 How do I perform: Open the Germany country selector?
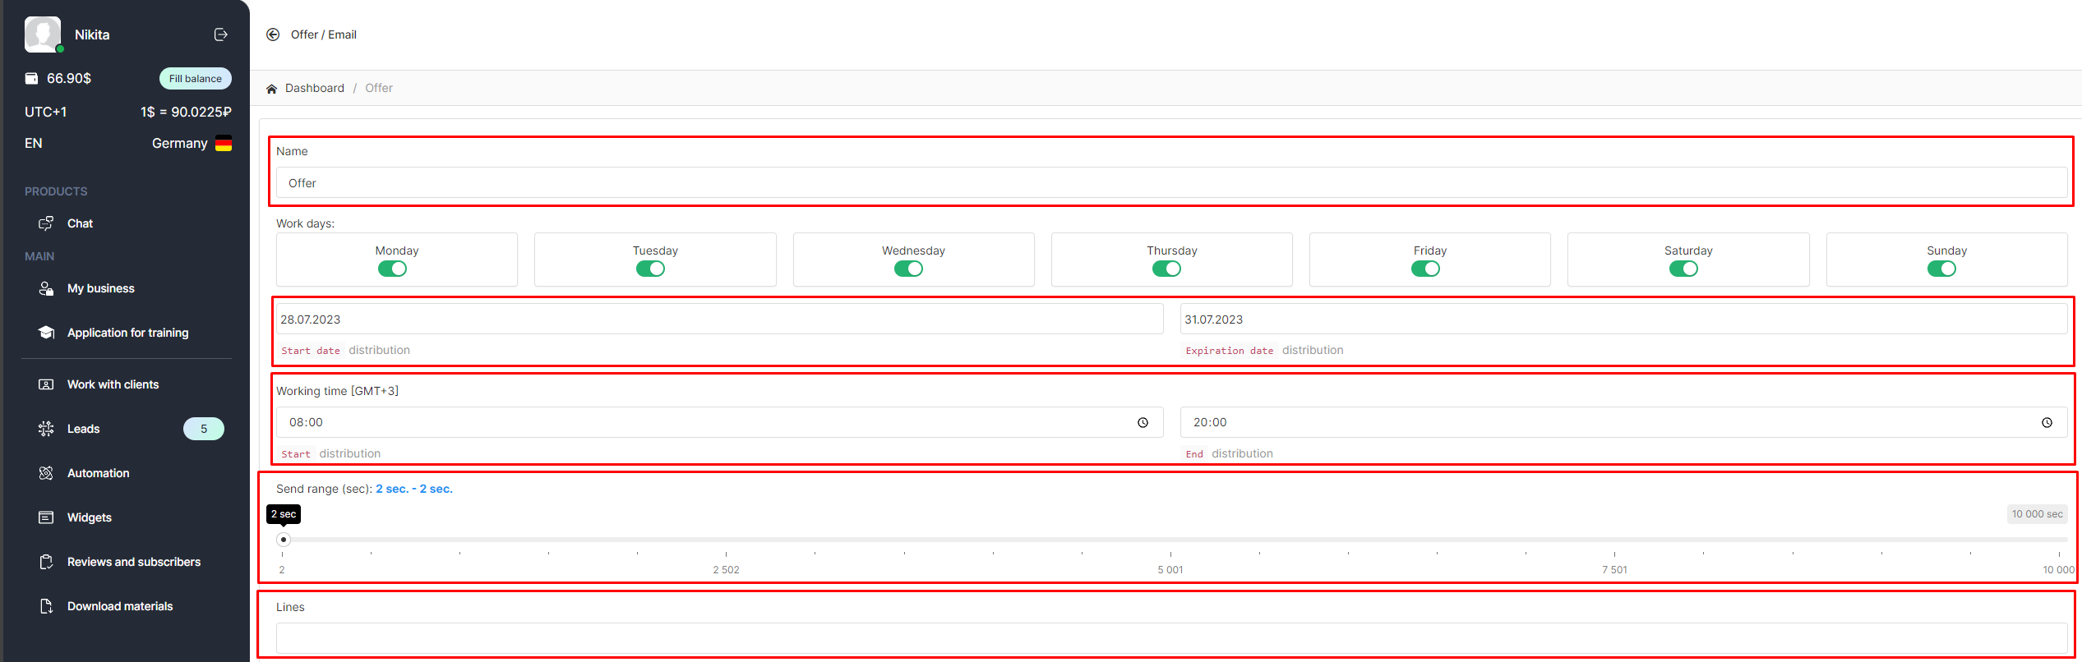pyautogui.click(x=192, y=143)
